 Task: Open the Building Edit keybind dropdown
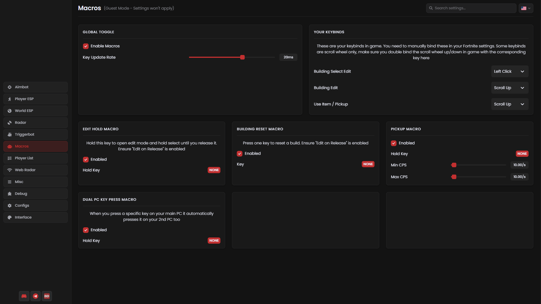click(x=510, y=88)
